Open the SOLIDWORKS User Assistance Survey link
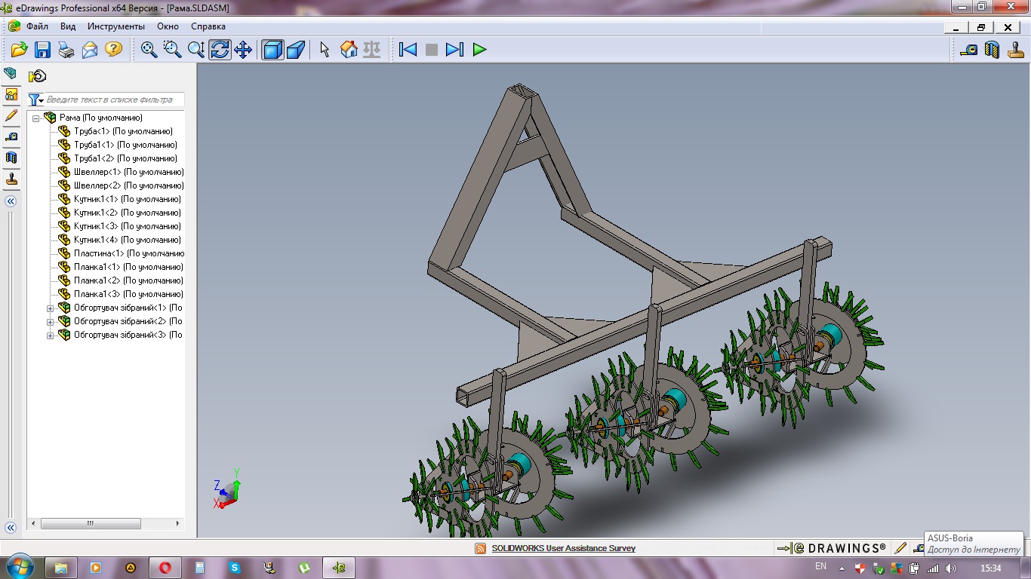The image size is (1031, 579). [x=563, y=549]
